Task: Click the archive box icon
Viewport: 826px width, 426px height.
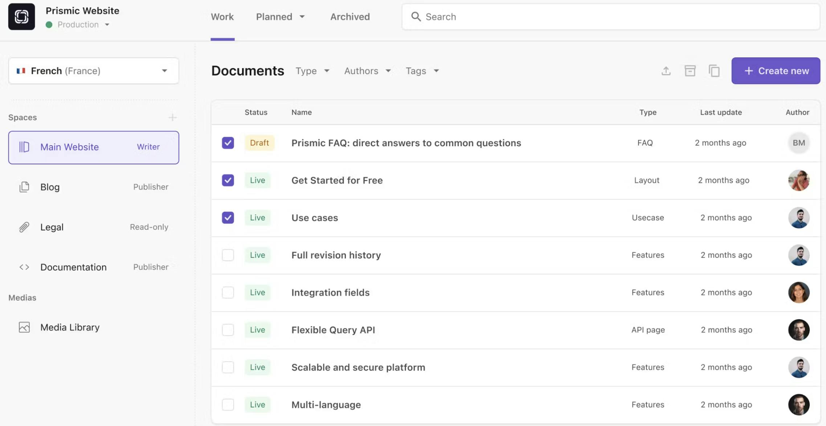Action: click(x=690, y=71)
